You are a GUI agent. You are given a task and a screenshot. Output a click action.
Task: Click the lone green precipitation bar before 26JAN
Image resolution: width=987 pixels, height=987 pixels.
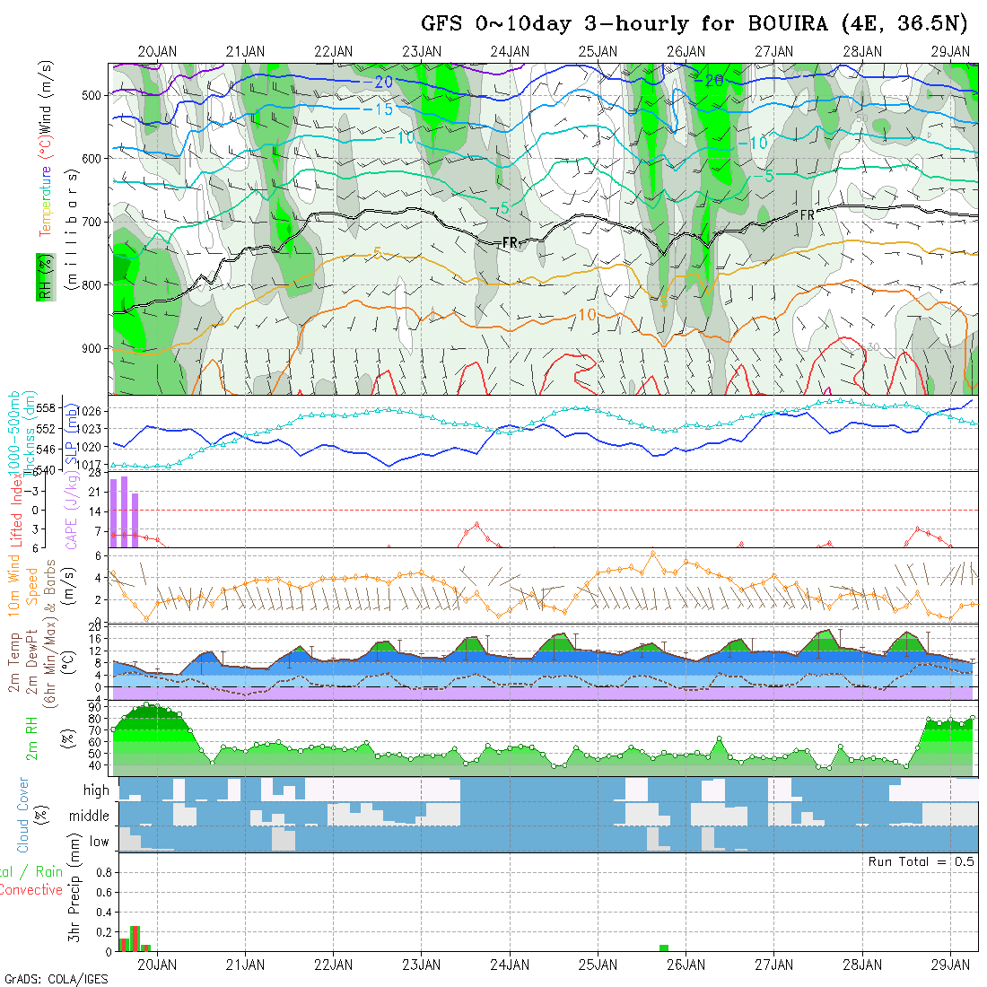tap(664, 948)
